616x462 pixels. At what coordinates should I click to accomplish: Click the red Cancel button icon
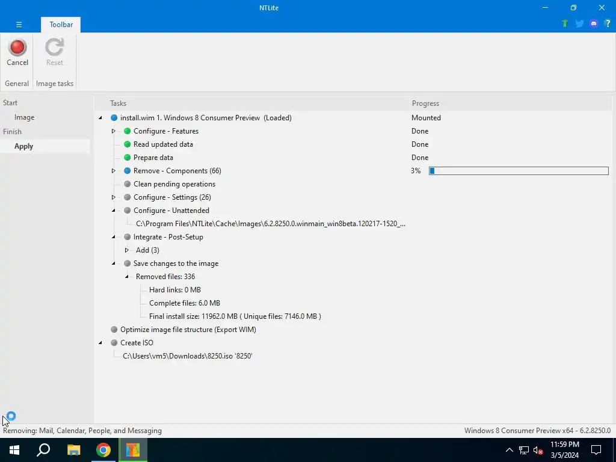(x=17, y=47)
